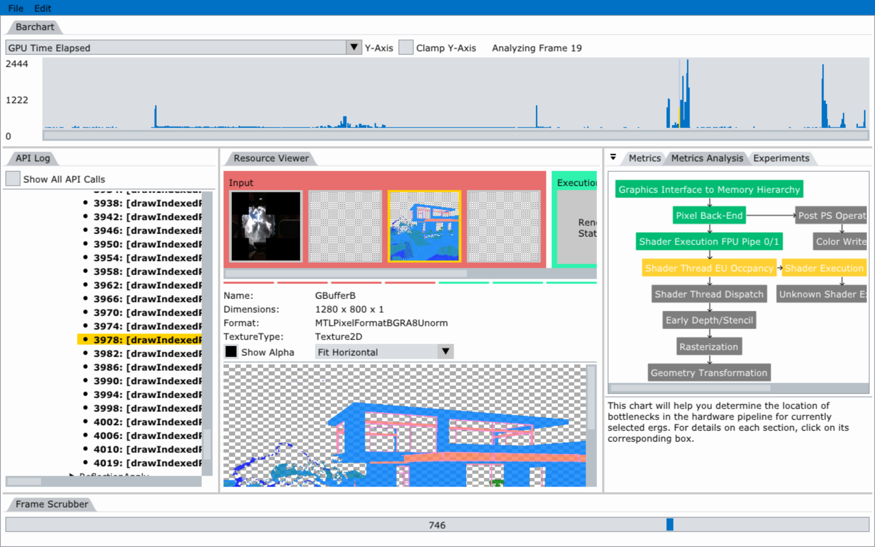
Task: Click the blue frame scrubber handle
Action: click(x=670, y=525)
